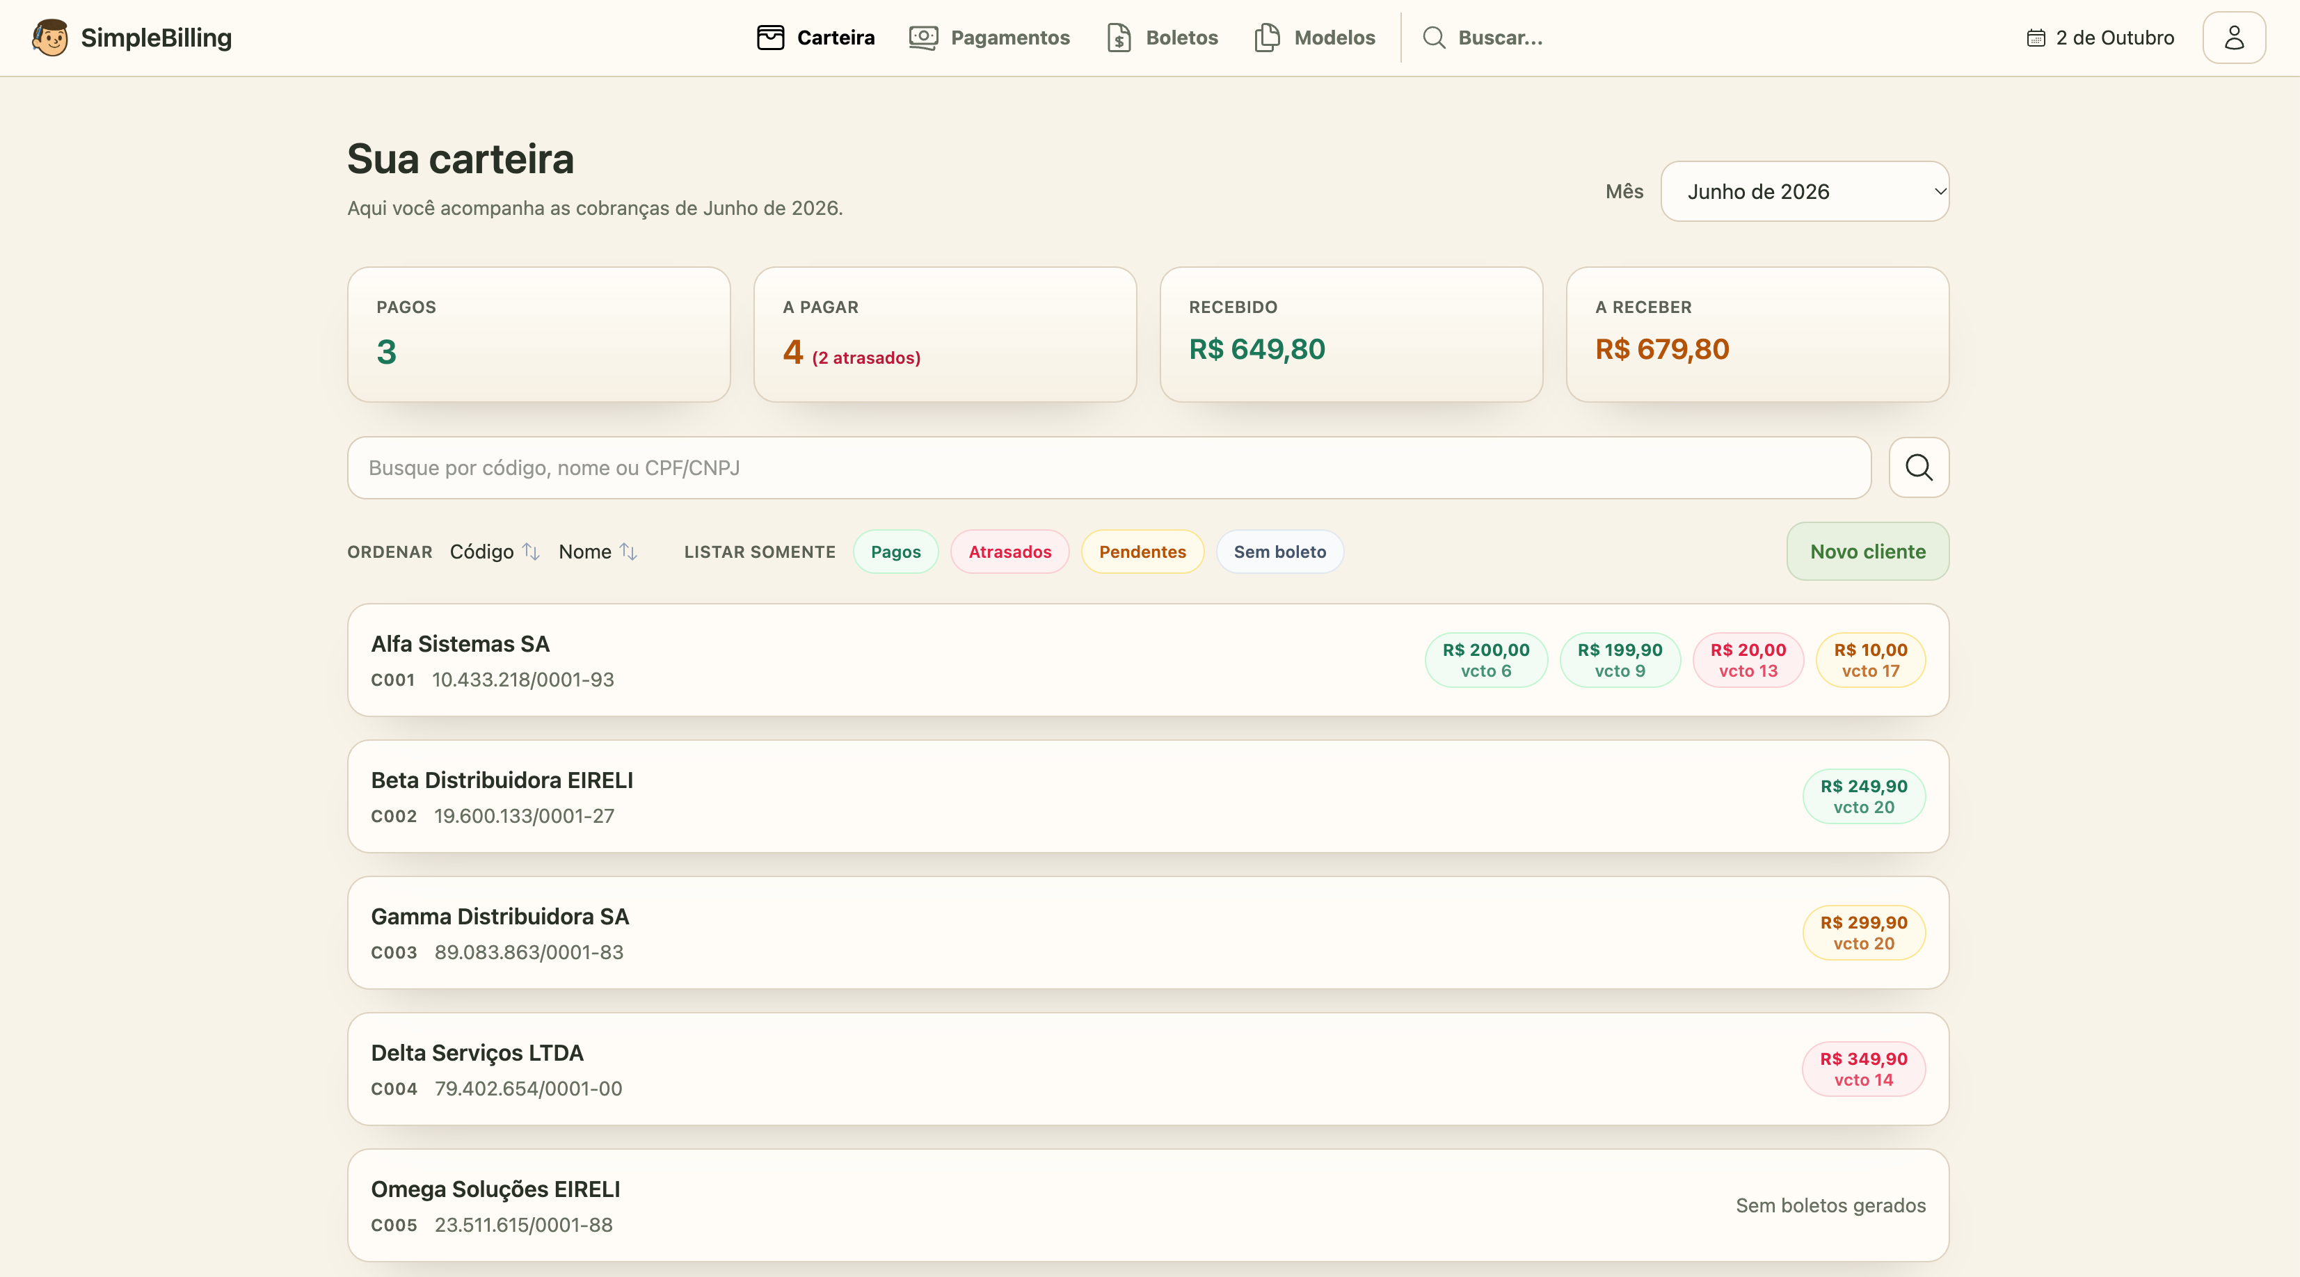Toggle the Sem boleto filter chip
The image size is (2300, 1277).
(x=1279, y=552)
